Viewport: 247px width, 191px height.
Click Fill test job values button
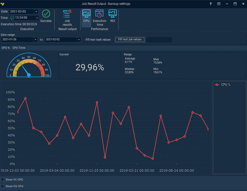130,40
